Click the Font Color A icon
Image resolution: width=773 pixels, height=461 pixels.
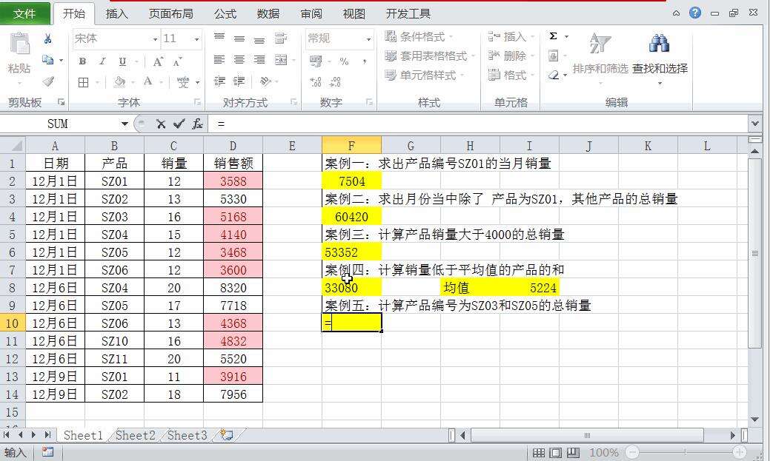[x=147, y=81]
